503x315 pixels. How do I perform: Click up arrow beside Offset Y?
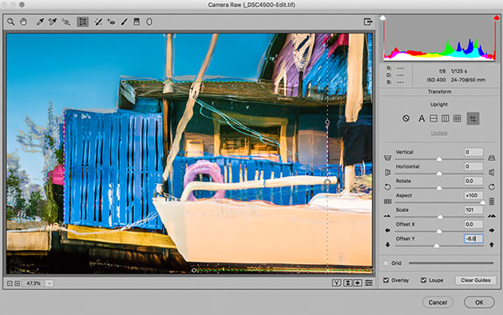[x=492, y=245]
